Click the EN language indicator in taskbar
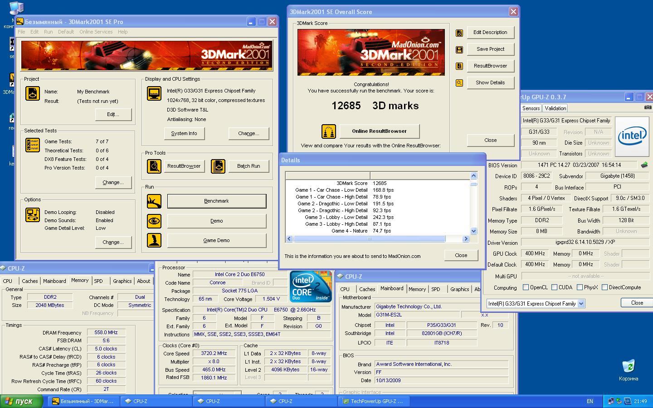This screenshot has width=653, height=408. point(590,401)
